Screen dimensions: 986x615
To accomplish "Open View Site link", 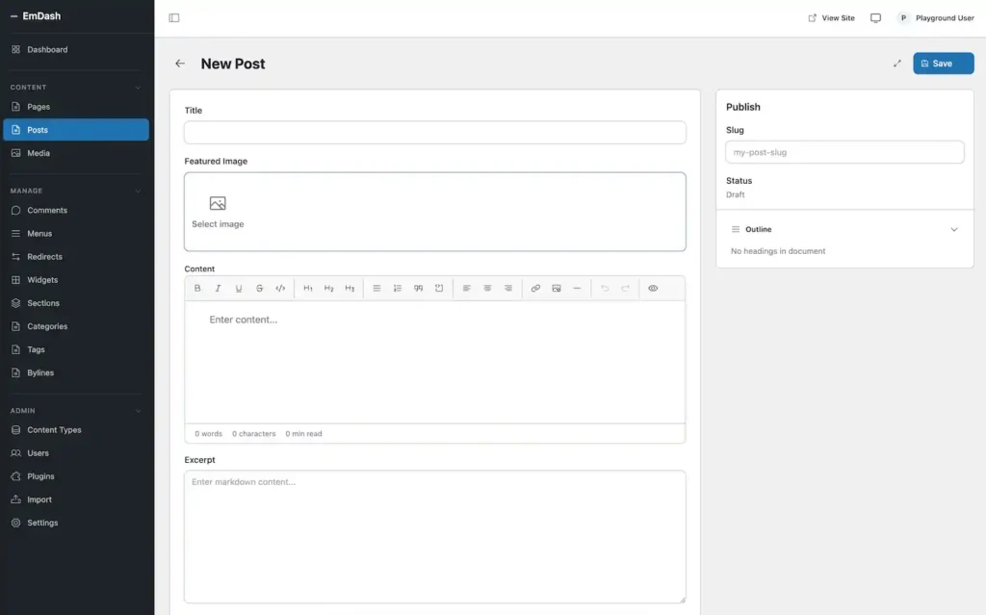I will [x=830, y=17].
